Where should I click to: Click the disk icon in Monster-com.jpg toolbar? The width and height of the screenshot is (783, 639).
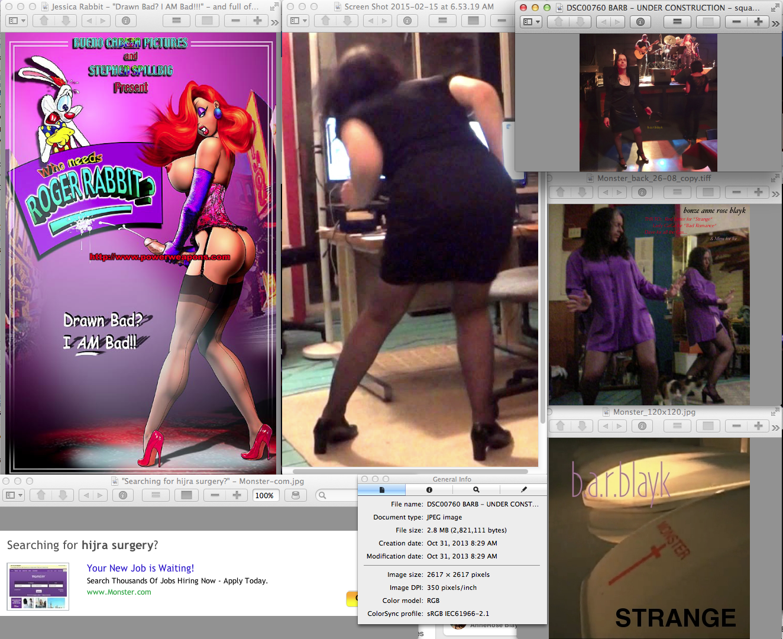296,495
